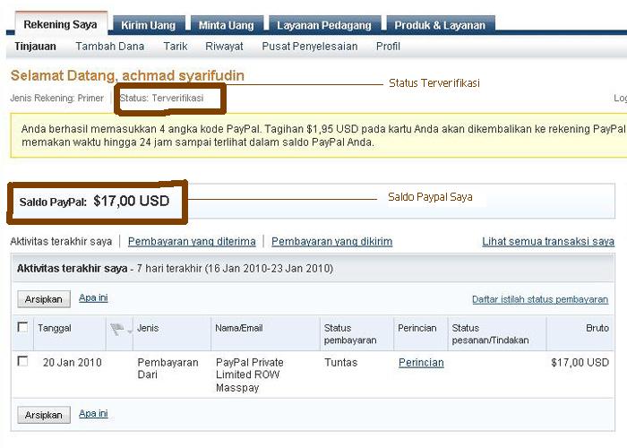The image size is (627, 448).
Task: Go to the Layanan Pedagang tab
Action: 324,25
